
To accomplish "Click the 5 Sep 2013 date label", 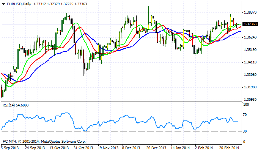I will pyautogui.click(x=10, y=148).
